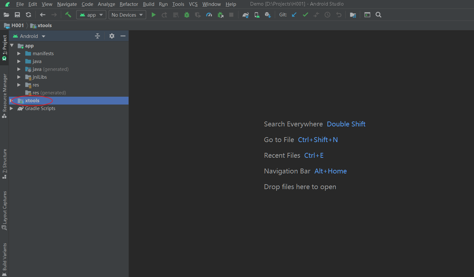The image size is (474, 277).
Task: Open the profiler using the gauge icon
Action: pyautogui.click(x=209, y=15)
